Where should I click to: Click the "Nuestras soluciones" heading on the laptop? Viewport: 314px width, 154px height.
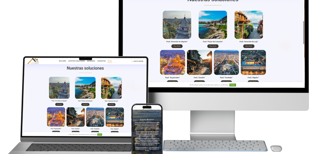85,68
